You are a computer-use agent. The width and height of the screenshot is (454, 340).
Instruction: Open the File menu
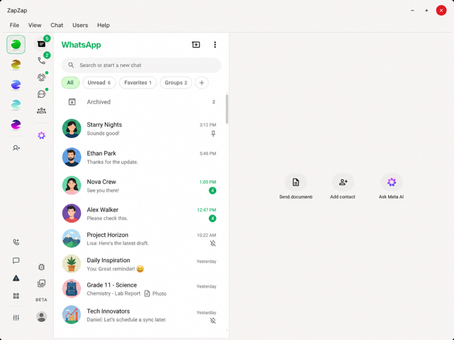pos(14,25)
